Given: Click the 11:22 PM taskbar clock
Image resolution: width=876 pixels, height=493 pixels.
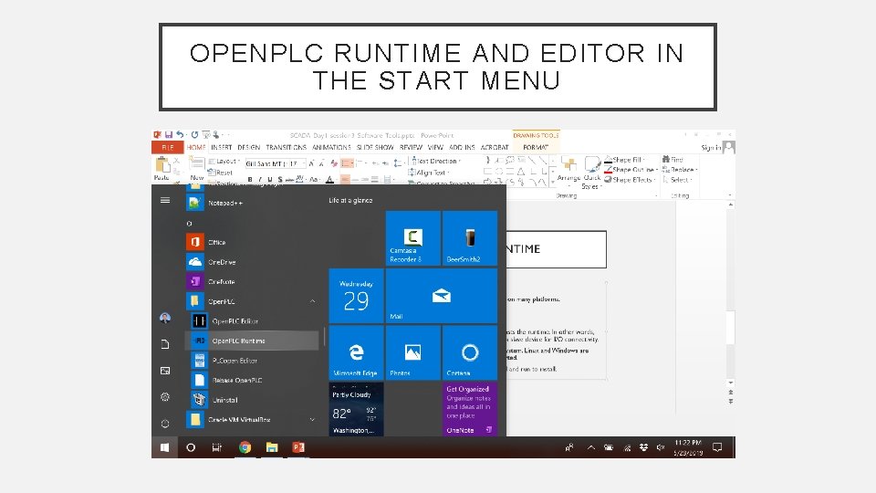Looking at the screenshot, I should 688,447.
